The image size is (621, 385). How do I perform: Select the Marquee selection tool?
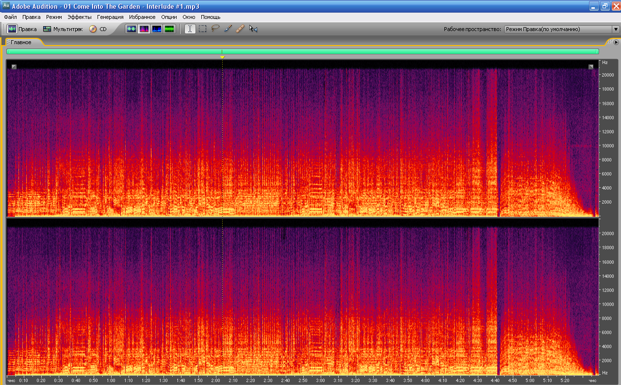(x=203, y=29)
